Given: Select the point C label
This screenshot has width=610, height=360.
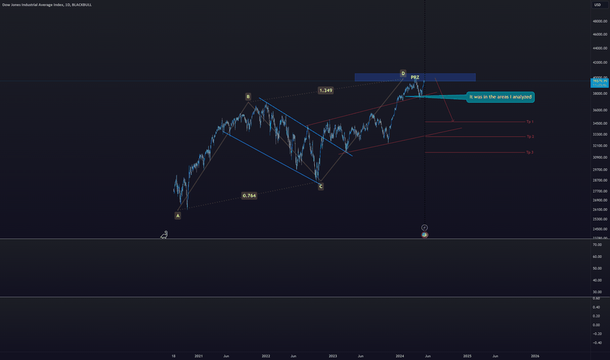Looking at the screenshot, I should (321, 187).
